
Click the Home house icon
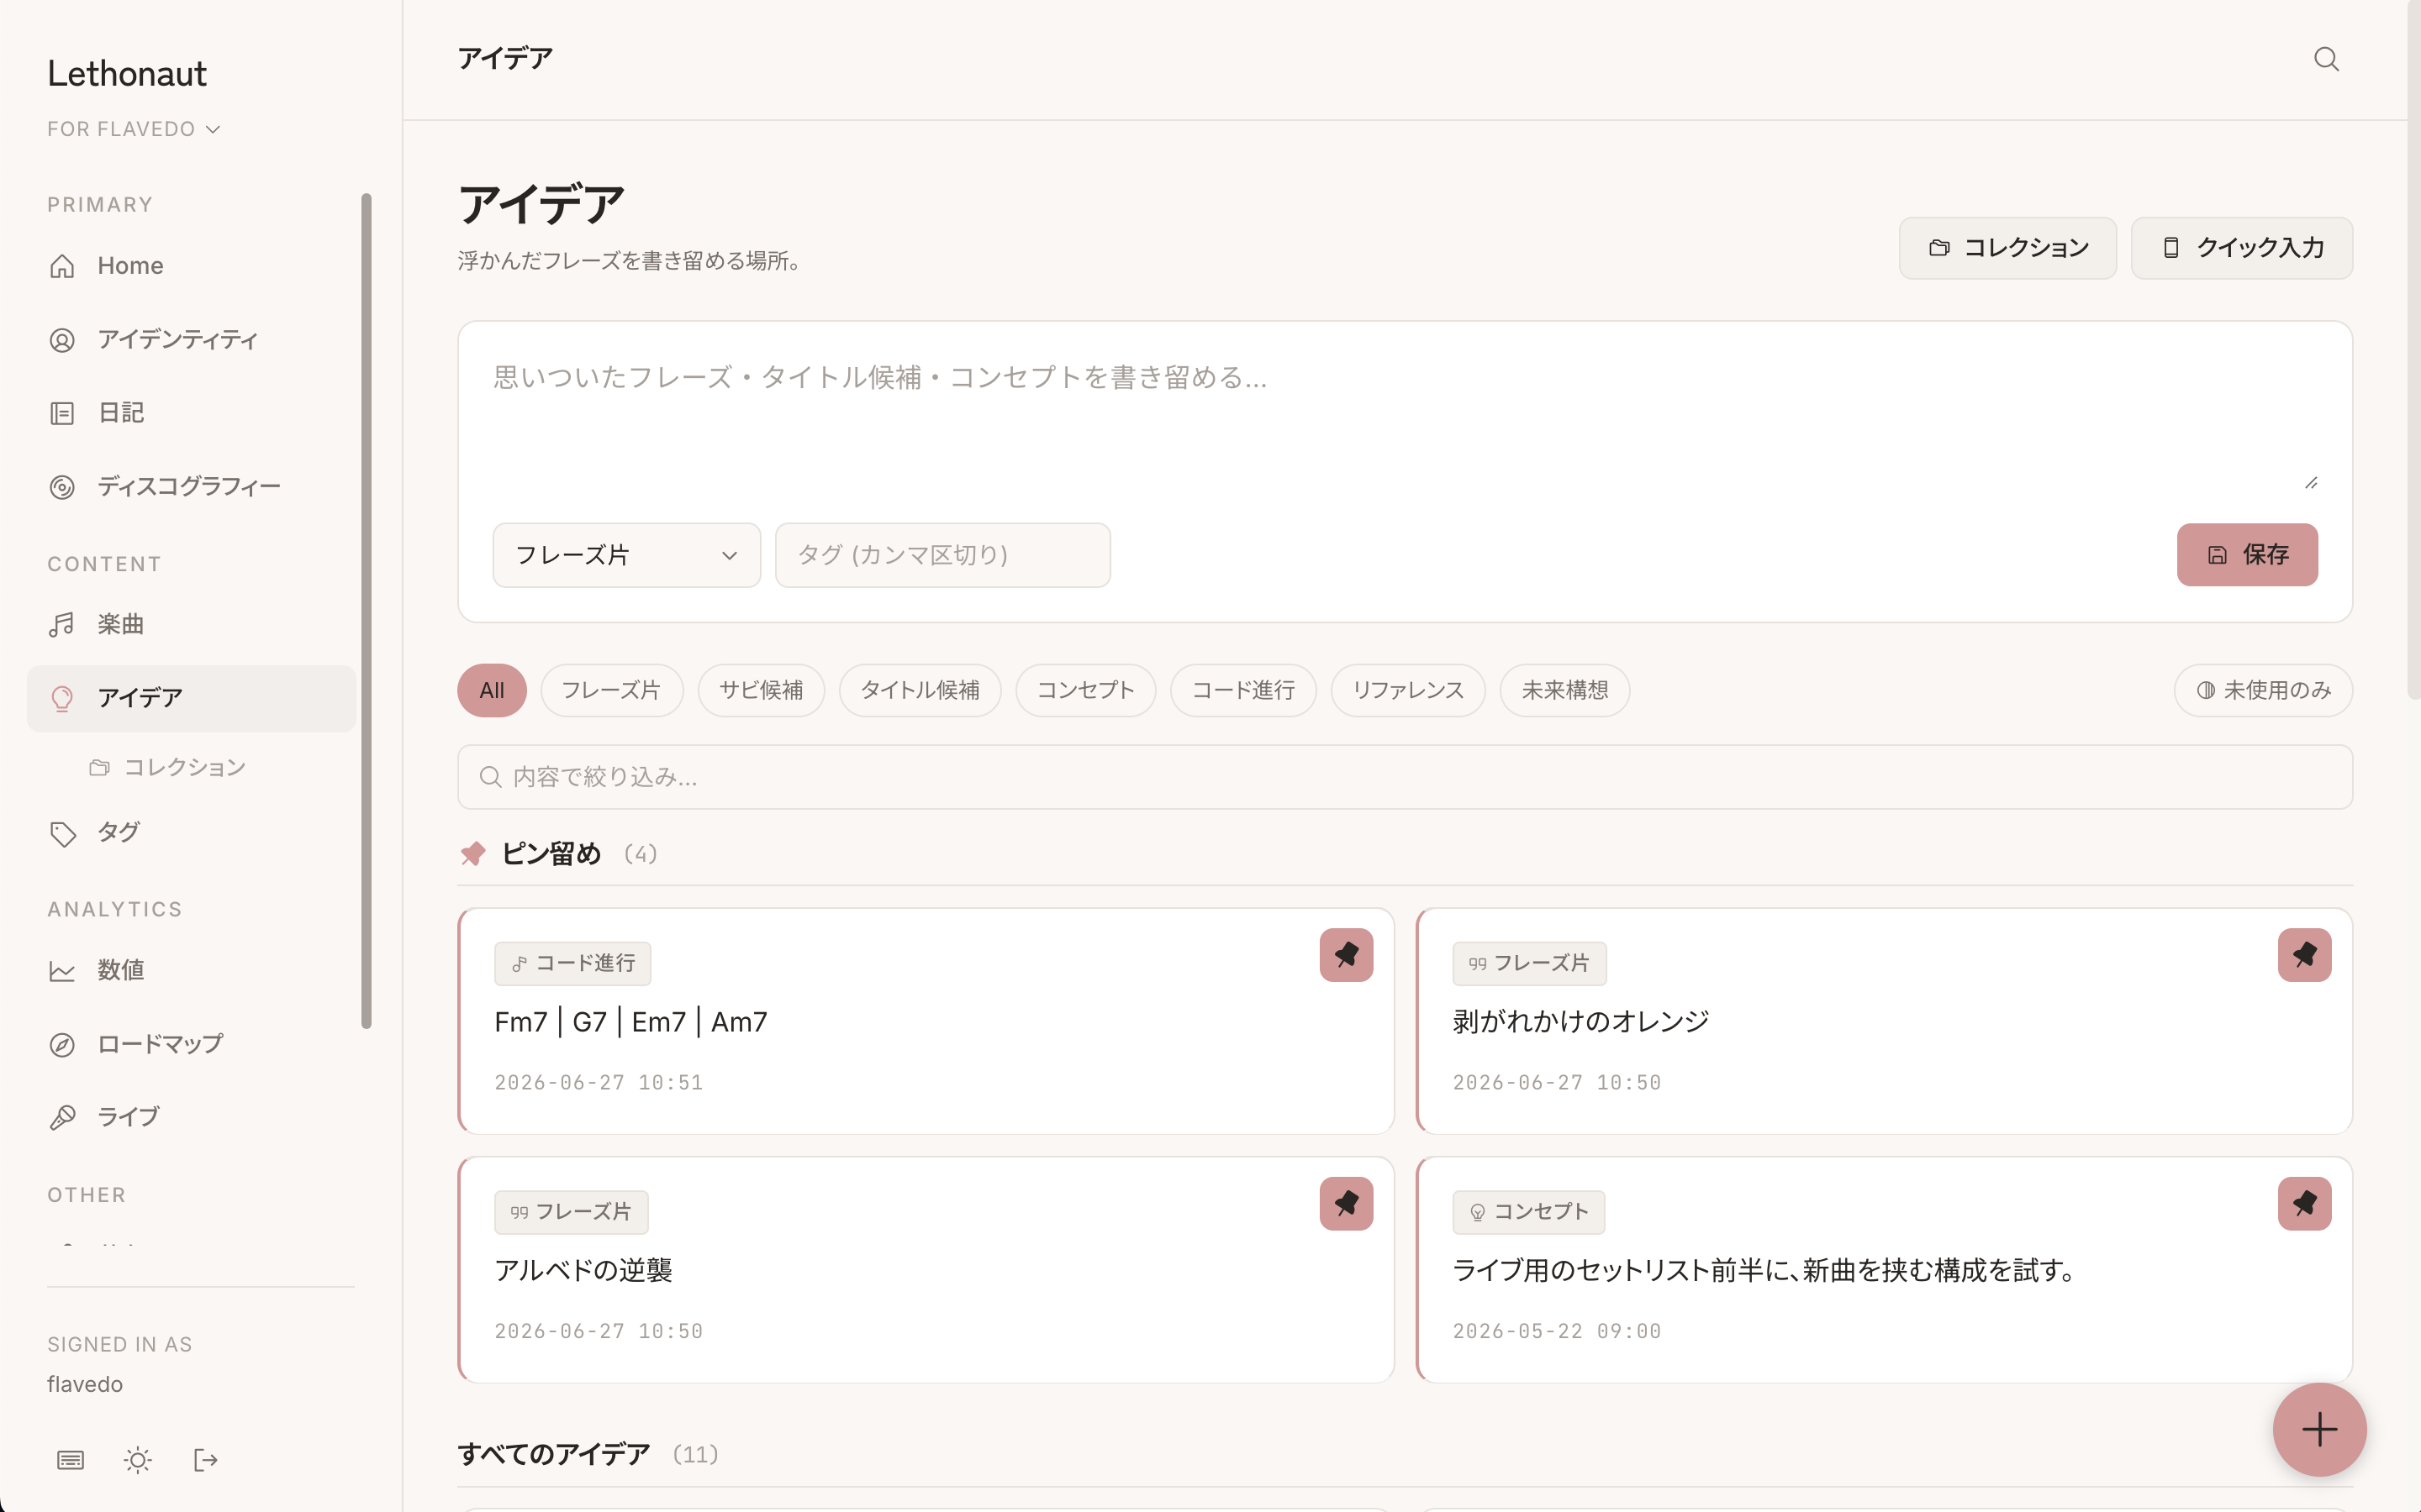pos(62,266)
